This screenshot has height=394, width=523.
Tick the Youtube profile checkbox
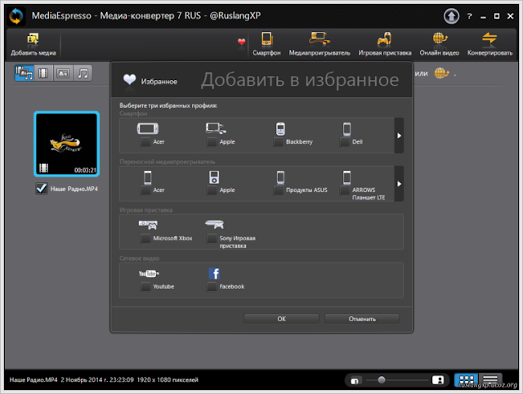point(145,287)
